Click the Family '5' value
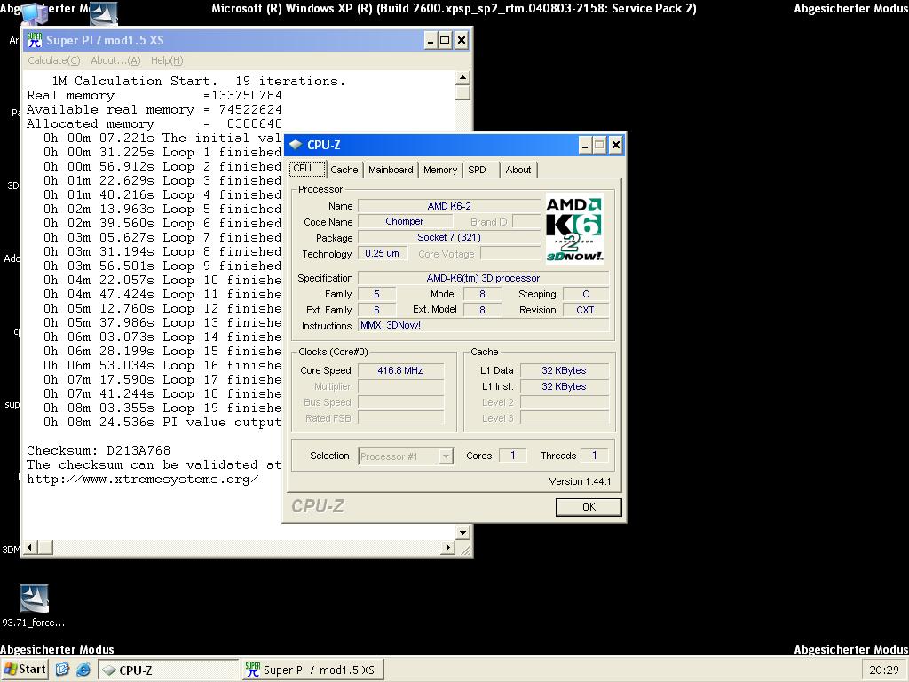909x682 pixels. tap(376, 294)
